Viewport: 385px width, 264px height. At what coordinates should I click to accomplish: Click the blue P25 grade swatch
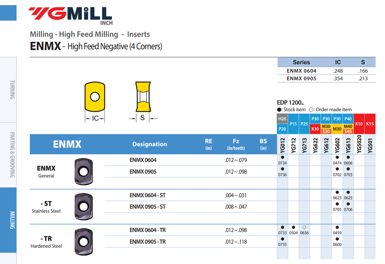[304, 124]
